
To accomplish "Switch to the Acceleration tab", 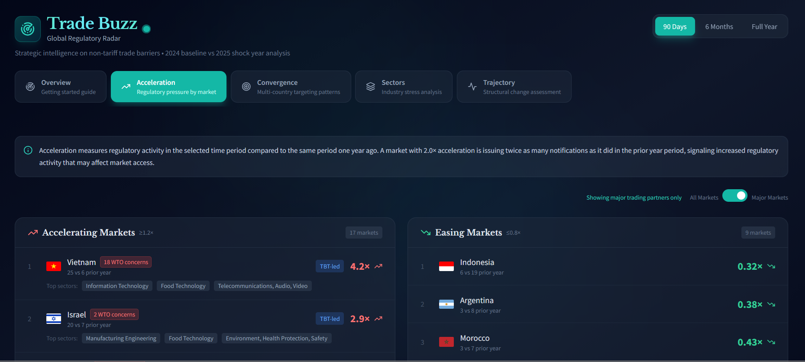I will 168,87.
